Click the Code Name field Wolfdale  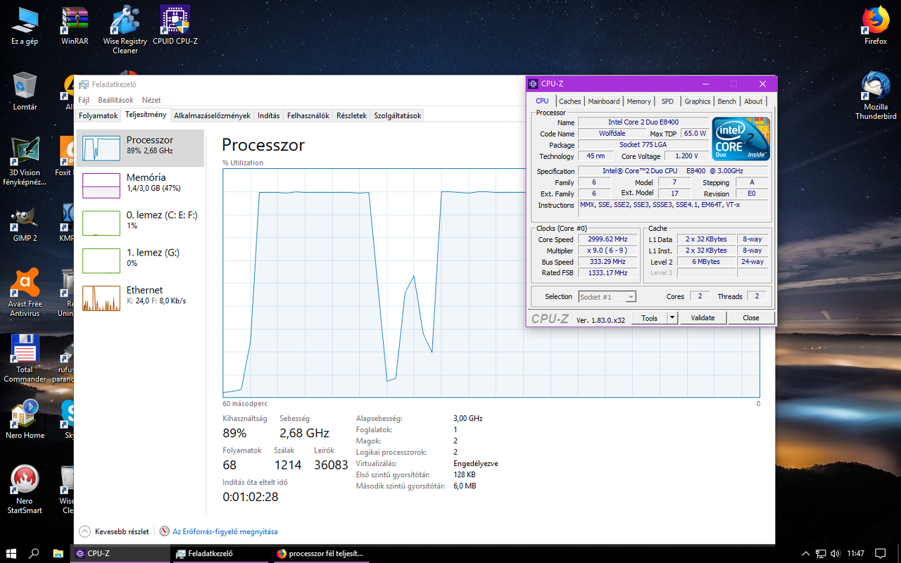point(612,134)
